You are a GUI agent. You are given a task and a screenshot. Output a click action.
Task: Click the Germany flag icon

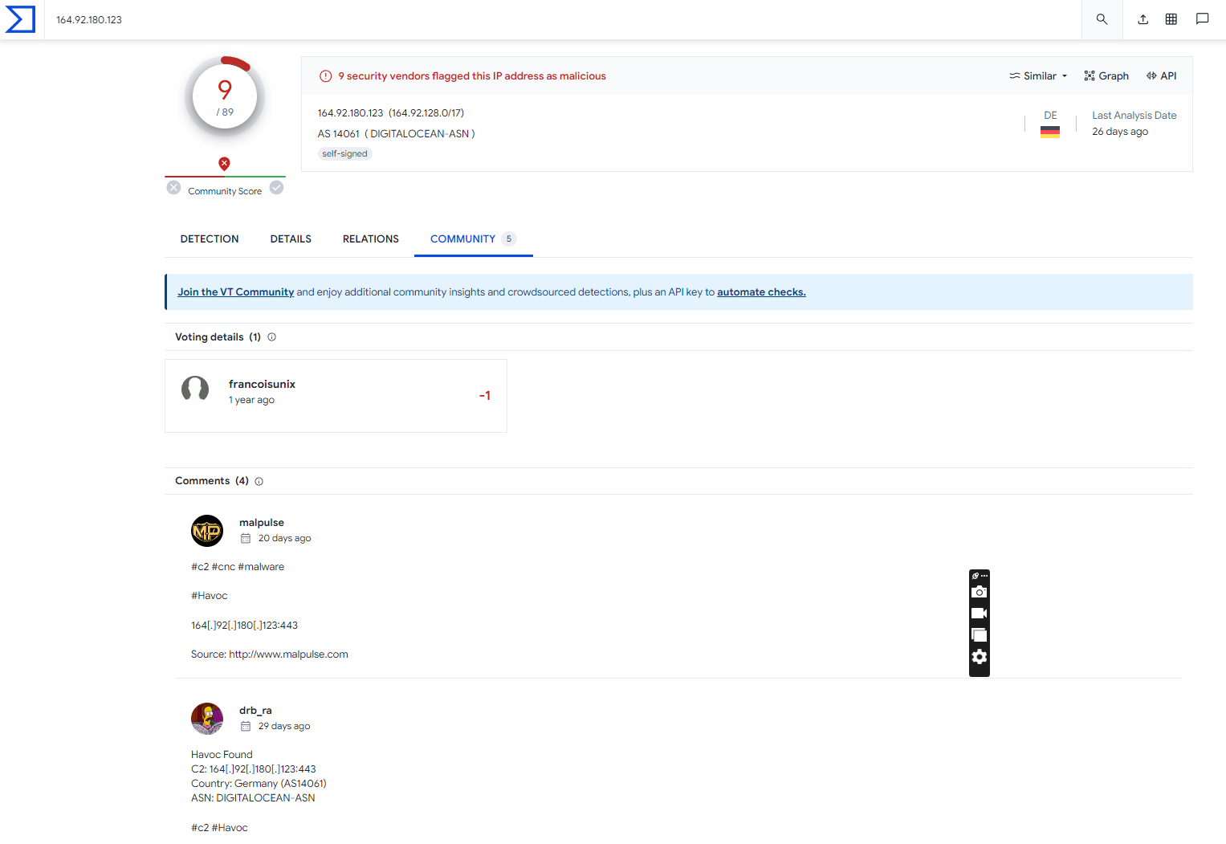[1050, 133]
